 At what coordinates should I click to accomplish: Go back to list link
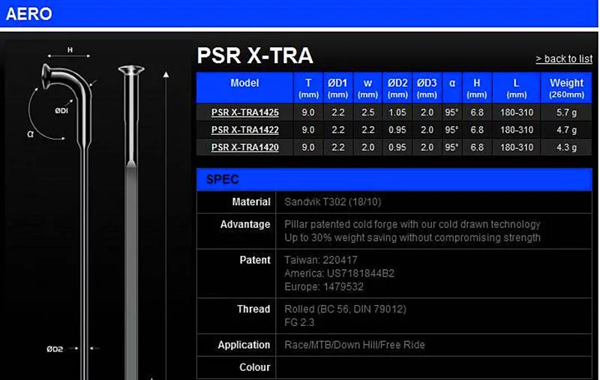(564, 59)
